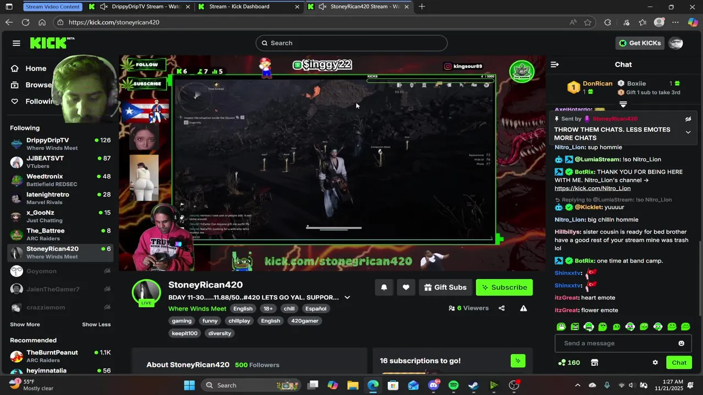Share the StoneyRican420 stream

(501, 308)
